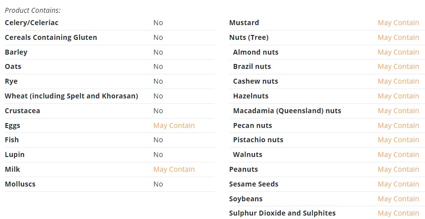
Task: Click the Celery/Celeriac allergen label
Action: pyautogui.click(x=32, y=23)
